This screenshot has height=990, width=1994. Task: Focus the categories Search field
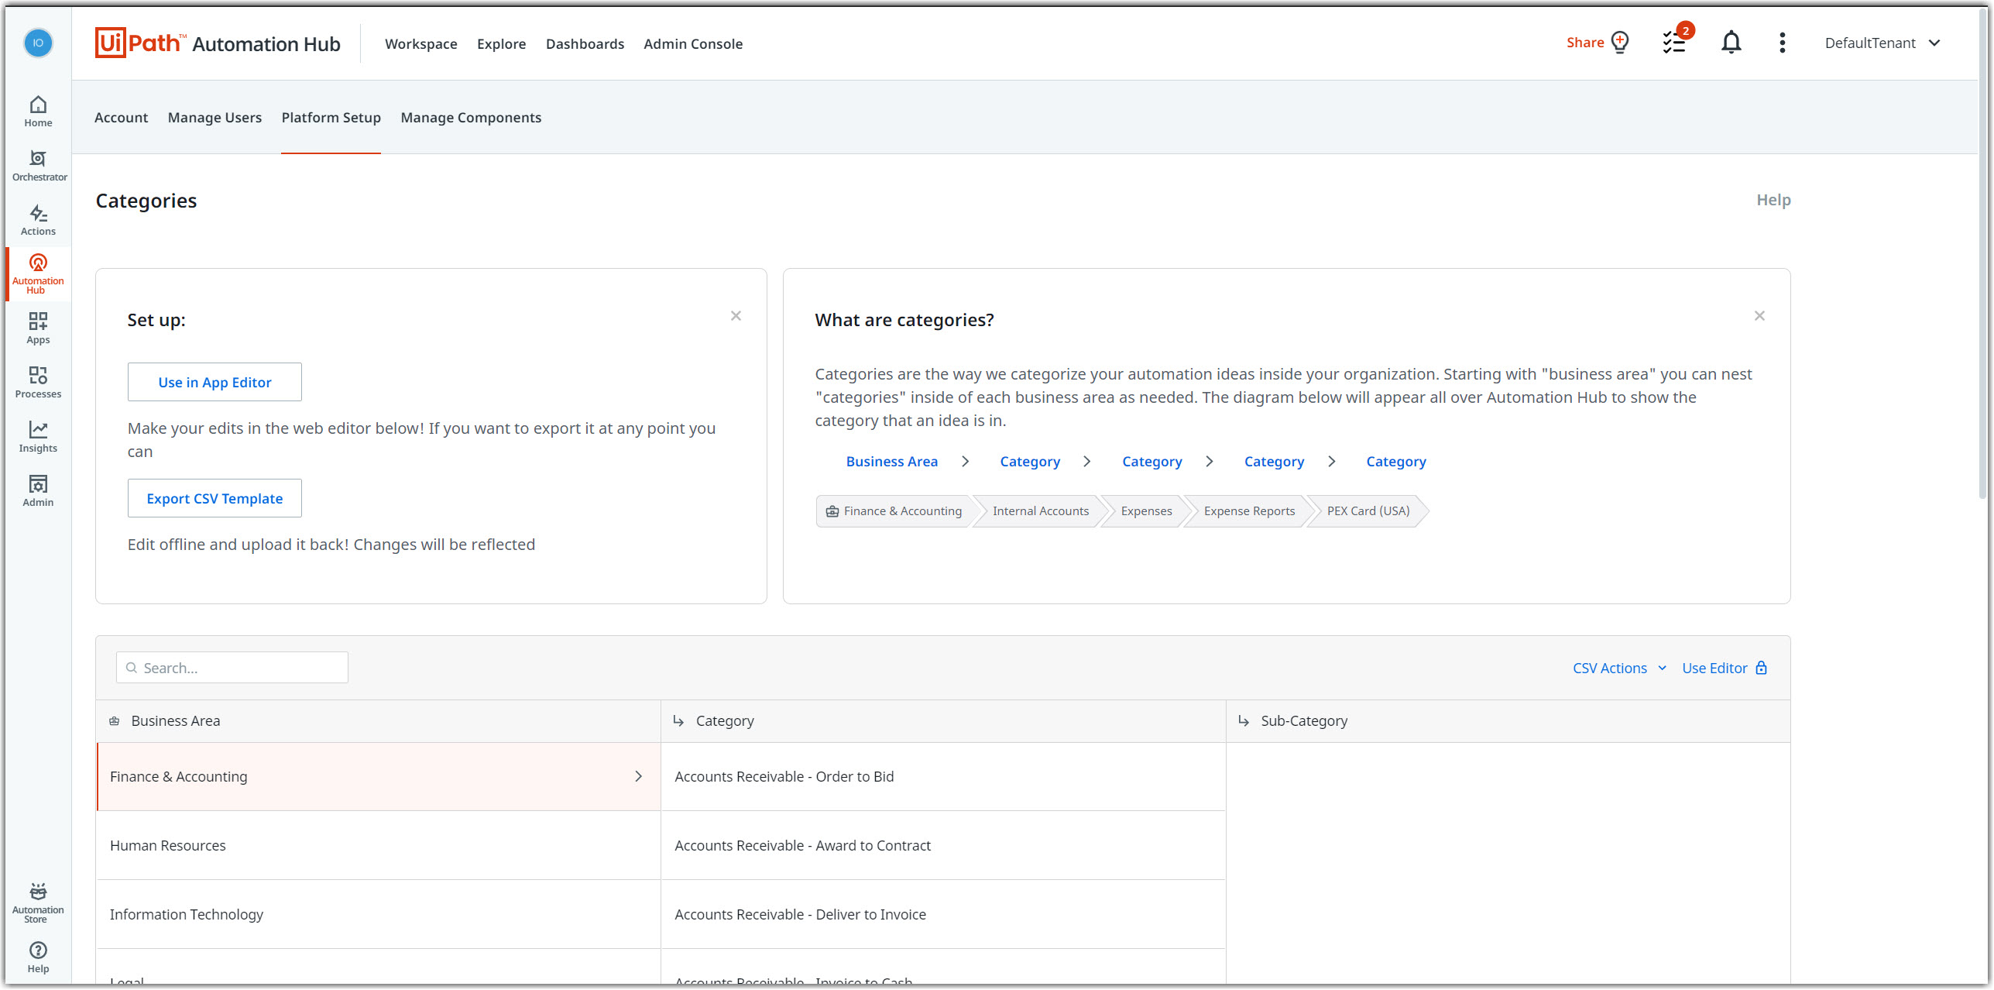232,668
